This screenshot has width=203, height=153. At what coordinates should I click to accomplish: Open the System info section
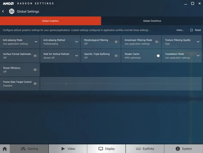pyautogui.click(x=183, y=149)
